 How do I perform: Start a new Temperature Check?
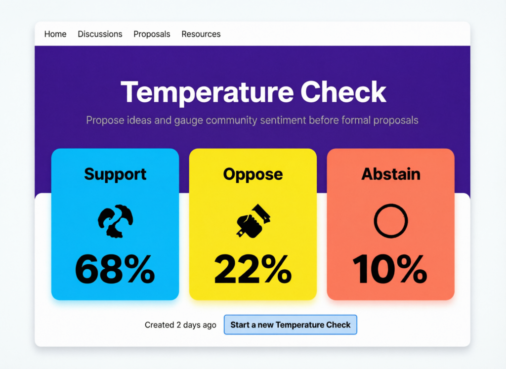point(290,325)
